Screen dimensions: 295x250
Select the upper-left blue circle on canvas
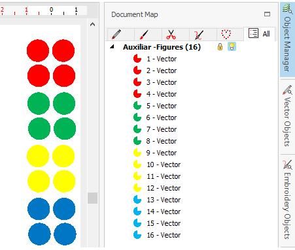click(39, 209)
